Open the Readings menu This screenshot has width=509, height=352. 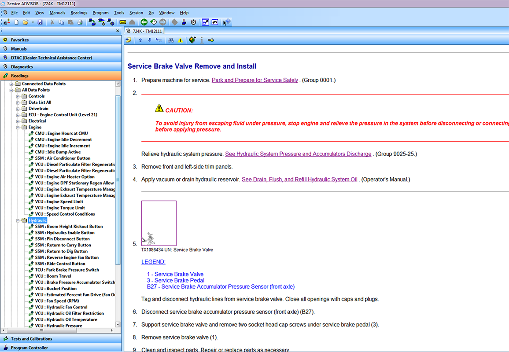click(x=79, y=13)
